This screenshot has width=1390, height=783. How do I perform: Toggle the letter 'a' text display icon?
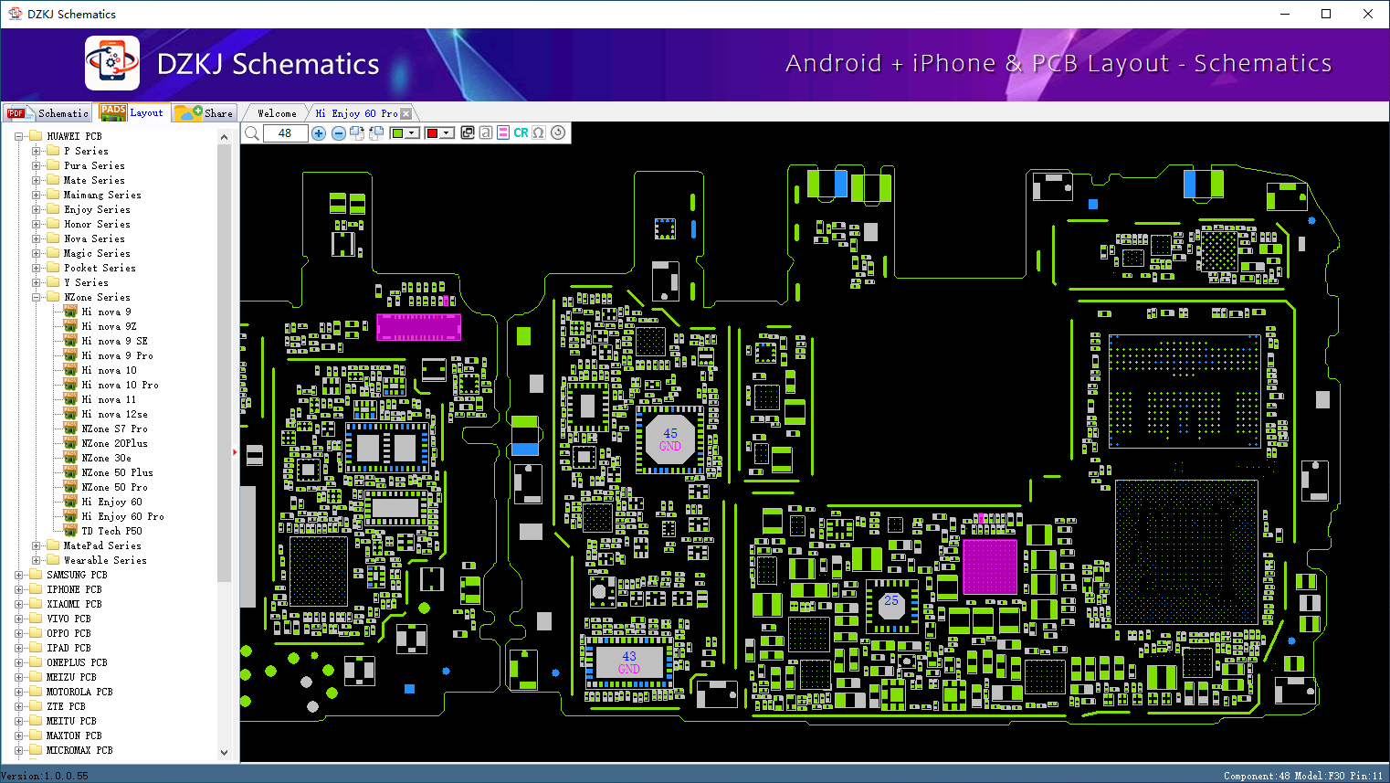pos(486,132)
